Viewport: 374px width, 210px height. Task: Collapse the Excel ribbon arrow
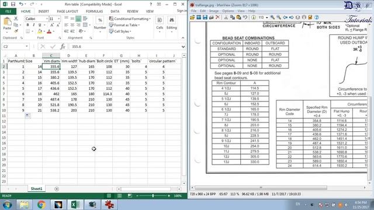183,38
